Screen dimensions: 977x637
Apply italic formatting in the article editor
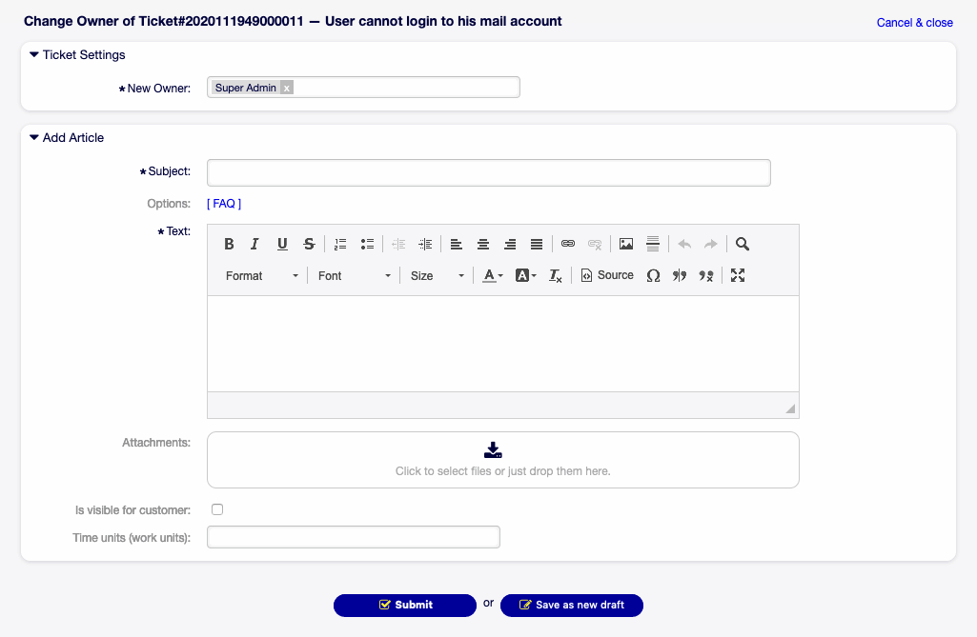point(254,244)
